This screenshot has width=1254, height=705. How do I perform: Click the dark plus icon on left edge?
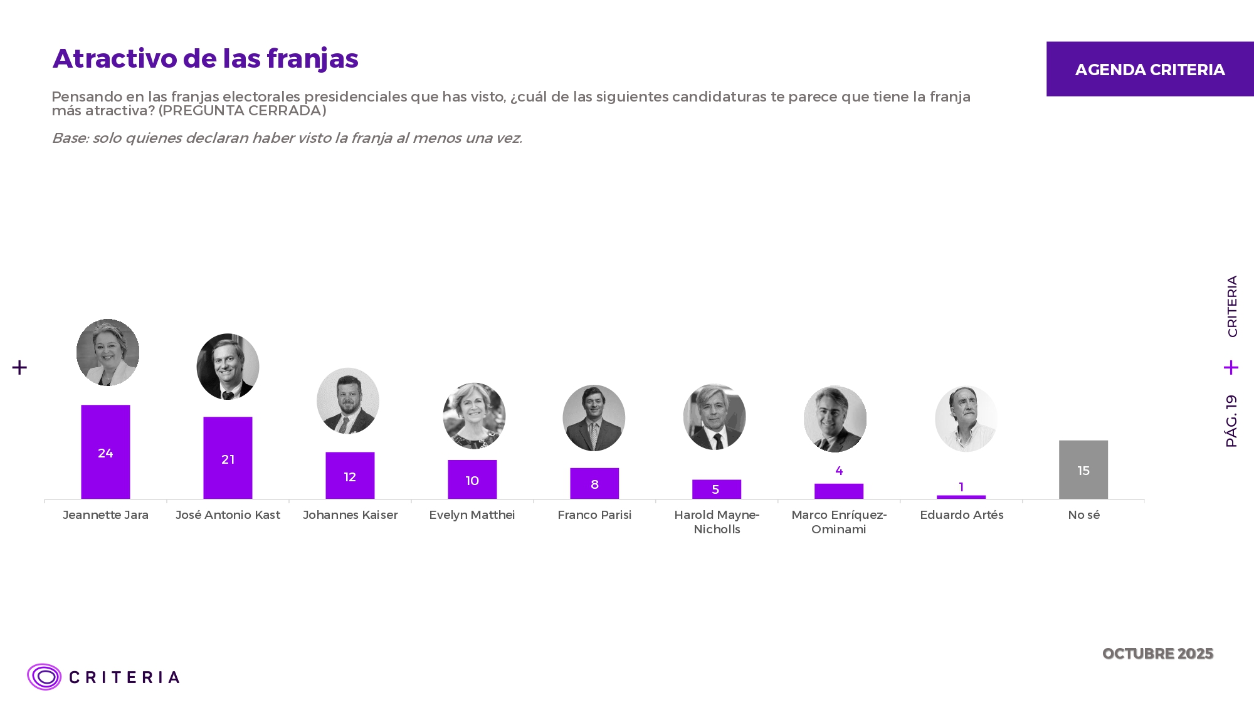coord(19,367)
